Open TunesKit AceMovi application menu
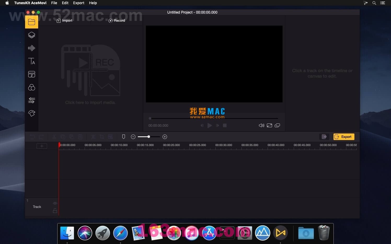The height and width of the screenshot is (244, 391). pyautogui.click(x=30, y=3)
